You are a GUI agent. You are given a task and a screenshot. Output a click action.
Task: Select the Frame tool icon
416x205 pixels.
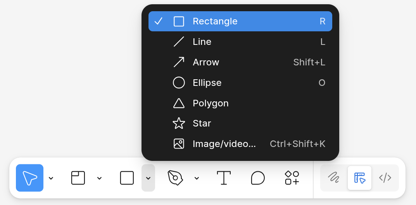point(78,178)
